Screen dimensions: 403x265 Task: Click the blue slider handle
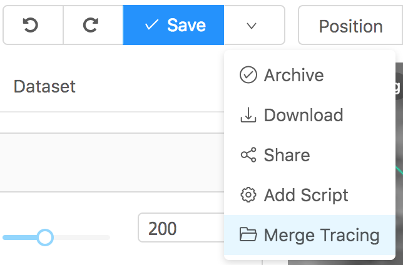[x=45, y=237]
